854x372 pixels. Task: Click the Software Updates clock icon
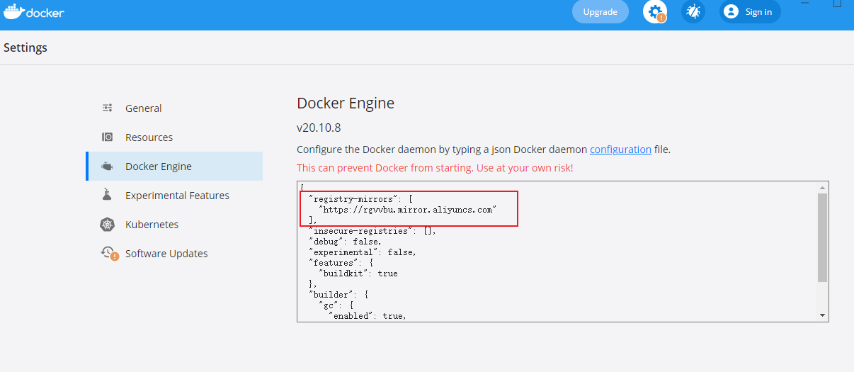(x=109, y=253)
